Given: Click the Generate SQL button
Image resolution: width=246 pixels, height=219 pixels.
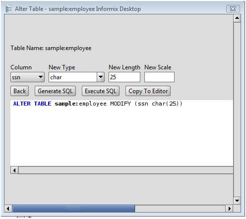Looking at the screenshot, I should click(55, 91).
